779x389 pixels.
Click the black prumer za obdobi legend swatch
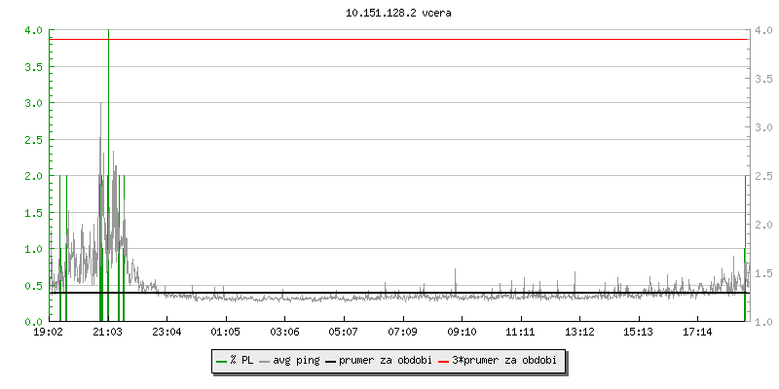(331, 361)
